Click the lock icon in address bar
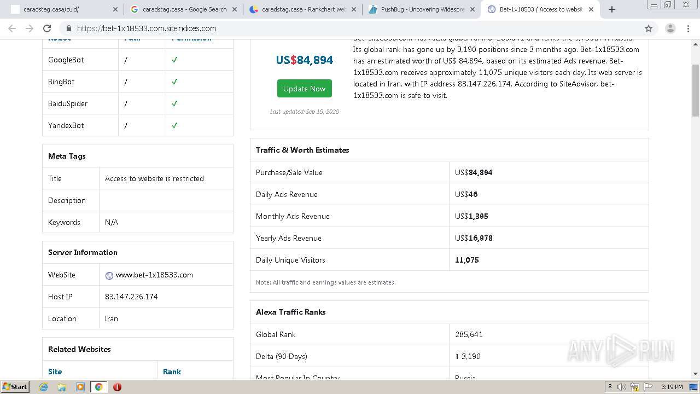Image resolution: width=700 pixels, height=394 pixels. point(69,28)
